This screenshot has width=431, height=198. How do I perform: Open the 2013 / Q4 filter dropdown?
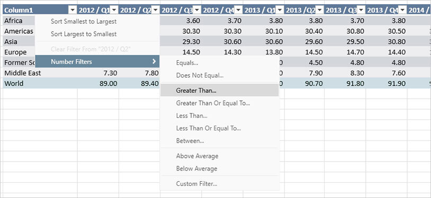(x=402, y=11)
